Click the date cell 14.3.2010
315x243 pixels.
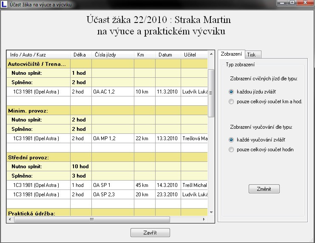tap(168, 185)
